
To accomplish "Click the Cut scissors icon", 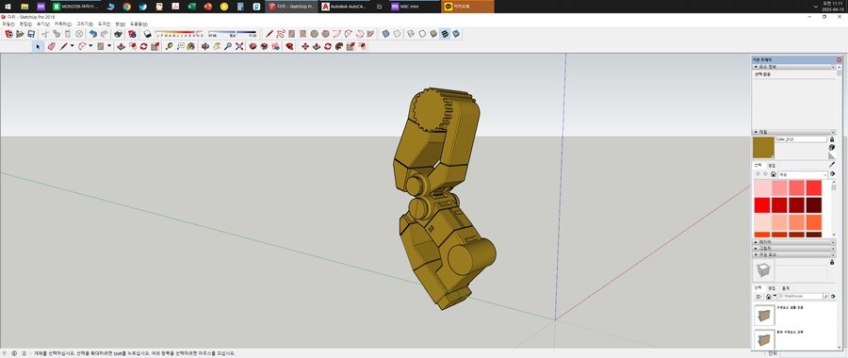I will click(45, 34).
